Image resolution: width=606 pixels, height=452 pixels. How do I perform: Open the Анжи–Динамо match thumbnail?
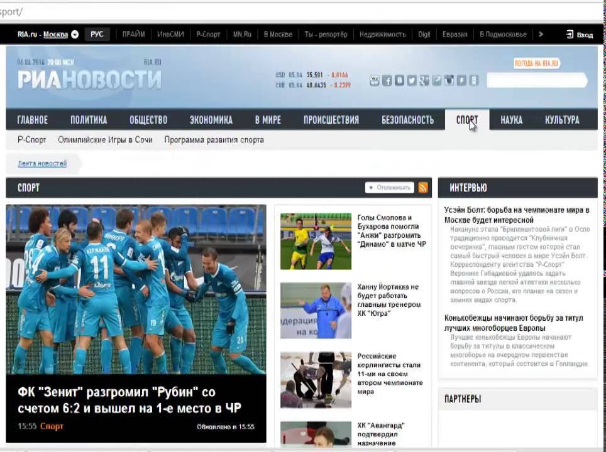click(316, 241)
